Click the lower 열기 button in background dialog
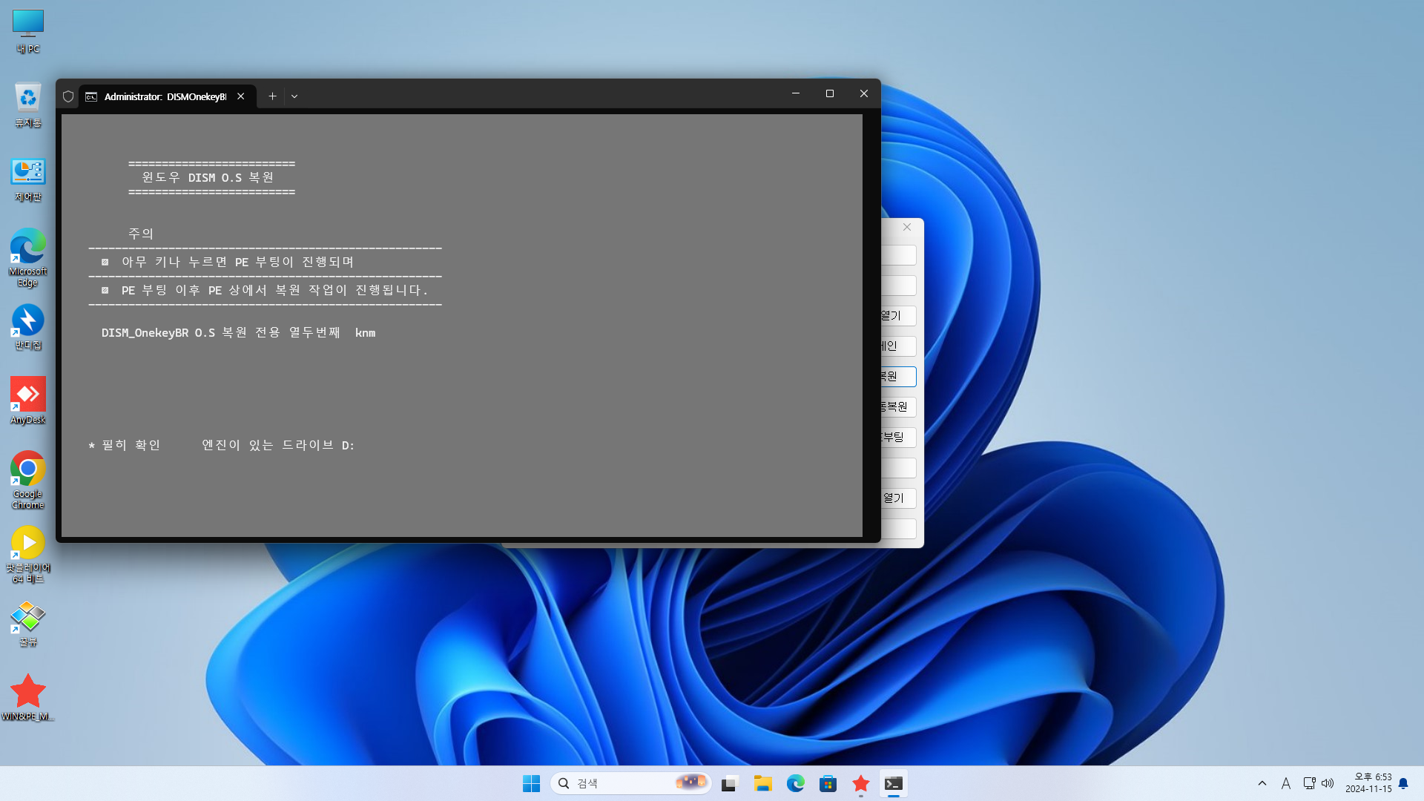The height and width of the screenshot is (801, 1424). 898,498
